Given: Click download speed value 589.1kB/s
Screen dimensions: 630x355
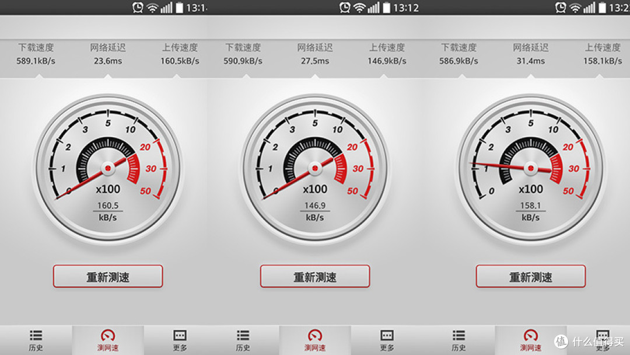Looking at the screenshot, I should click(x=36, y=61).
